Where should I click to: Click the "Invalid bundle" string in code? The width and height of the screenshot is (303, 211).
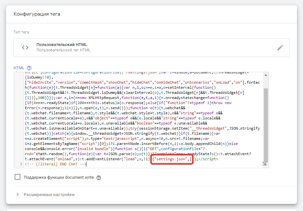(x=93, y=149)
